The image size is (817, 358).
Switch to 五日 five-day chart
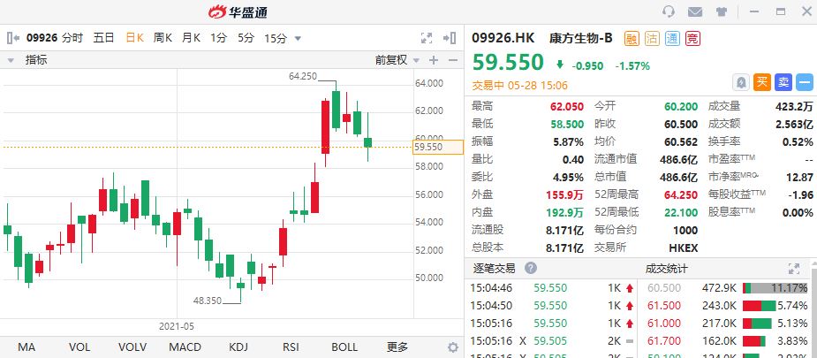click(x=103, y=37)
